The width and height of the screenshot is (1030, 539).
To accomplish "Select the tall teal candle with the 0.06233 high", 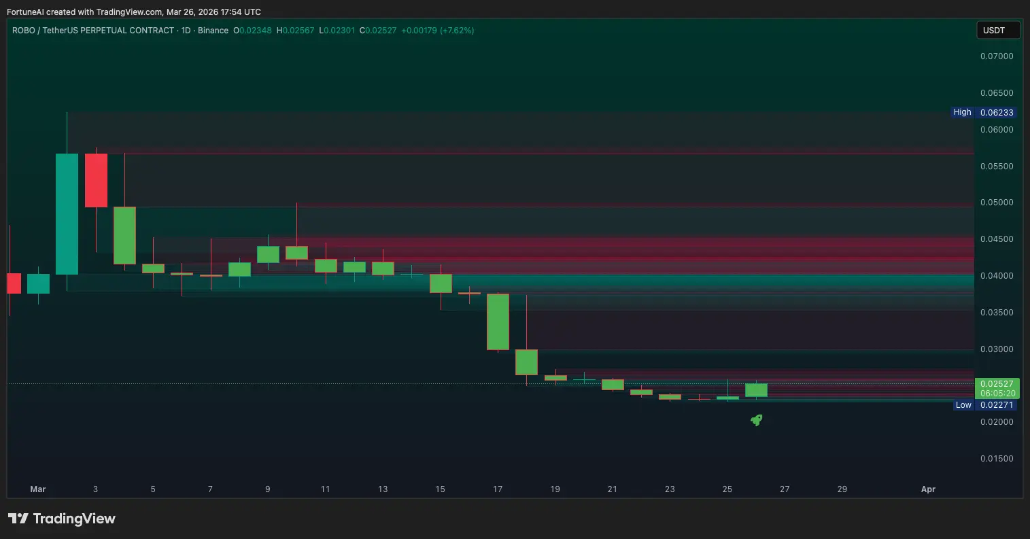I will coord(67,214).
